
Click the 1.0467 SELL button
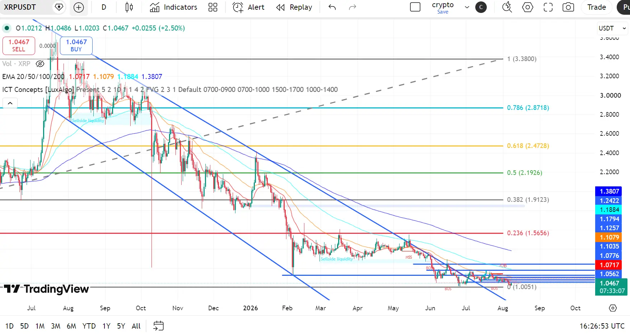pos(19,46)
